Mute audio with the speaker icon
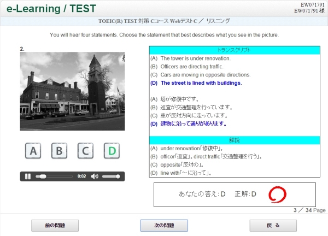The image size is (328, 236). 95,176
